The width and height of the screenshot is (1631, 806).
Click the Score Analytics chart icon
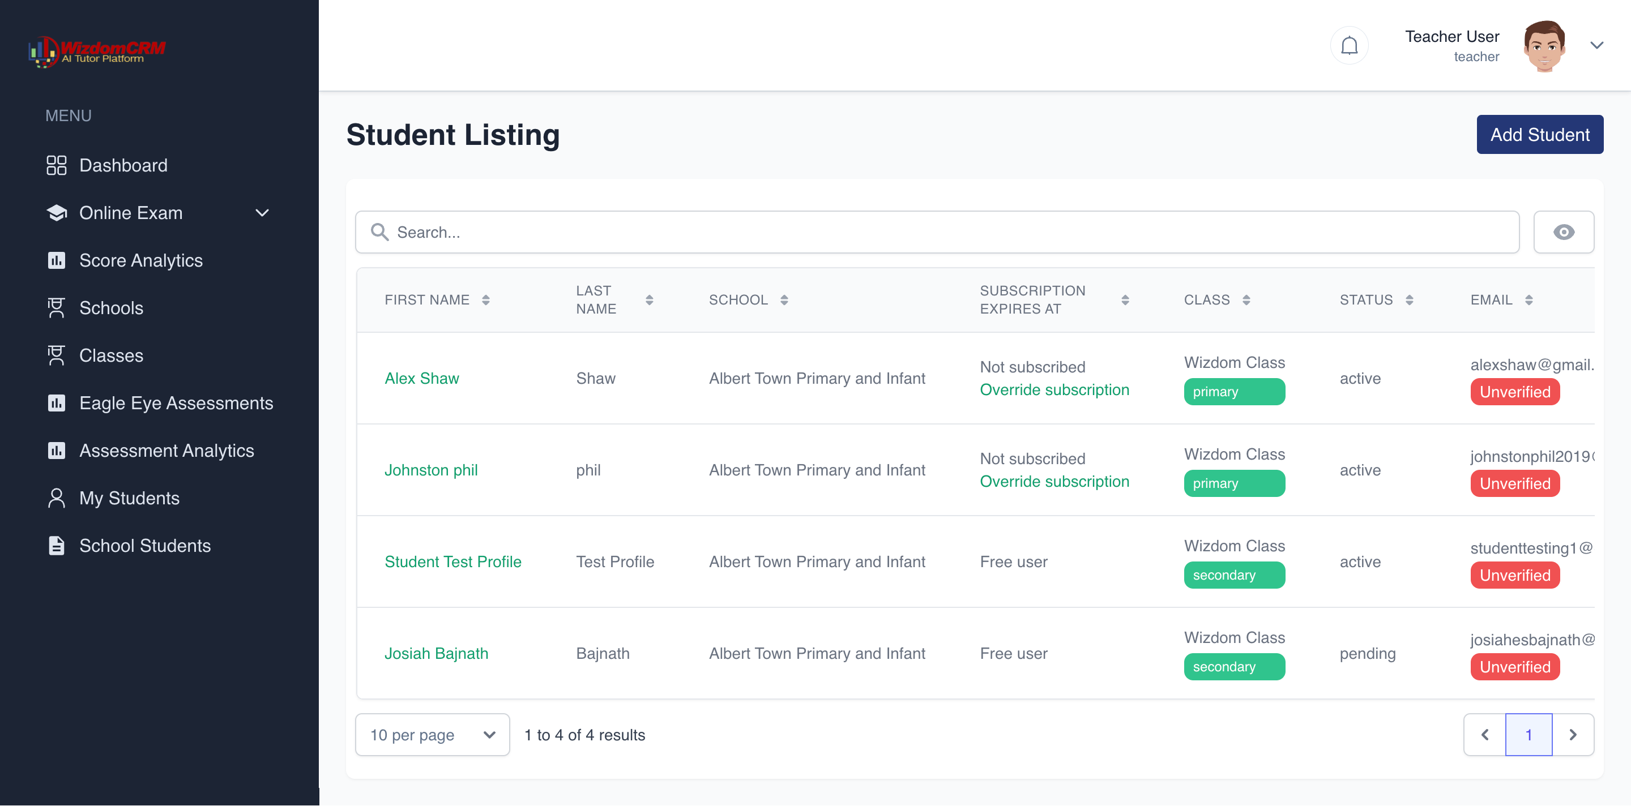click(x=57, y=261)
